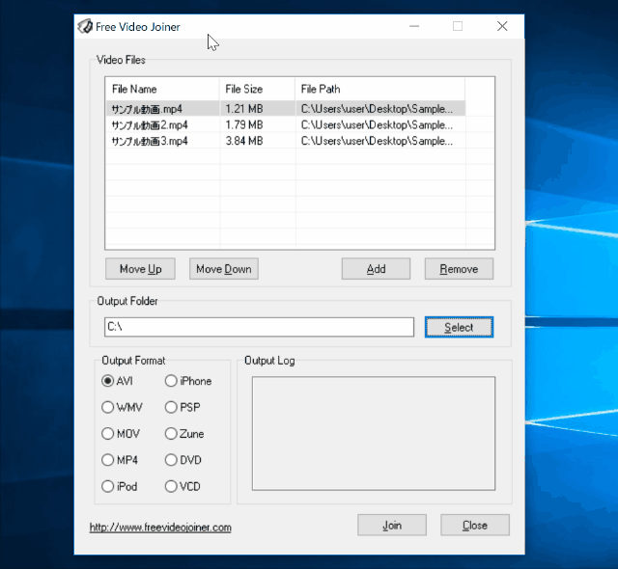Choose DVD as output format
Viewport: 618px width, 569px height.
tap(183, 460)
